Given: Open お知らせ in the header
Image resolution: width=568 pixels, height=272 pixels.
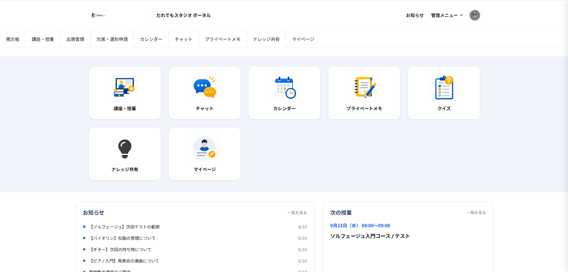Looking at the screenshot, I should pyautogui.click(x=415, y=15).
